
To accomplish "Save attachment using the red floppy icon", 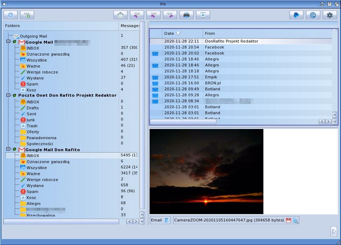I will pos(289,220).
